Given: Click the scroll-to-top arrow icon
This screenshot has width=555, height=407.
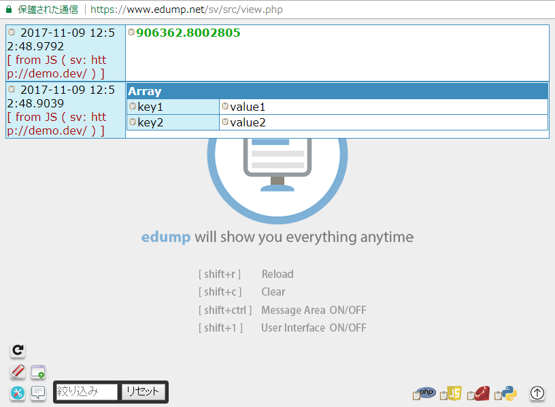Looking at the screenshot, I should 537,393.
